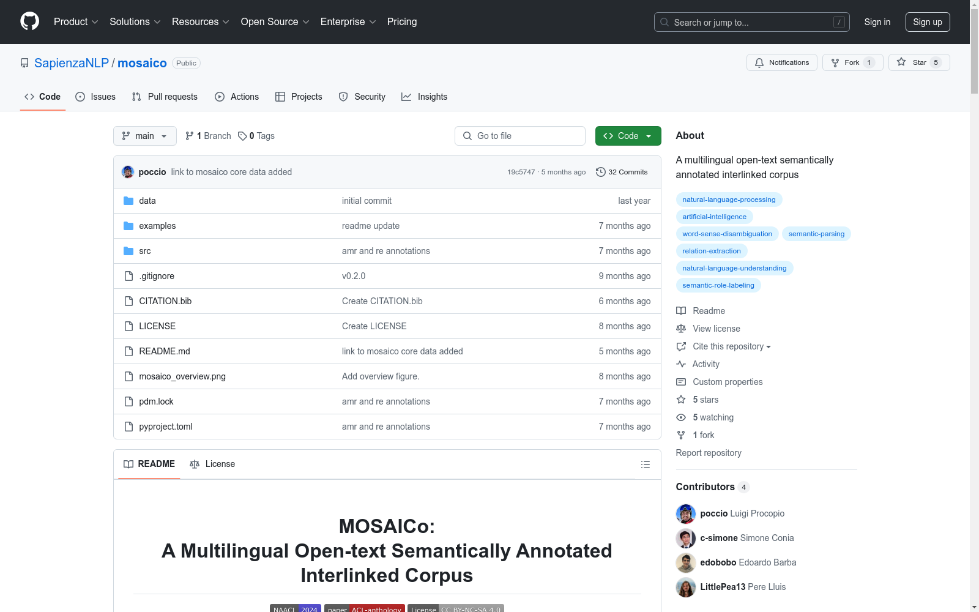Switch to the Issues tab
This screenshot has height=612, width=979.
(95, 97)
